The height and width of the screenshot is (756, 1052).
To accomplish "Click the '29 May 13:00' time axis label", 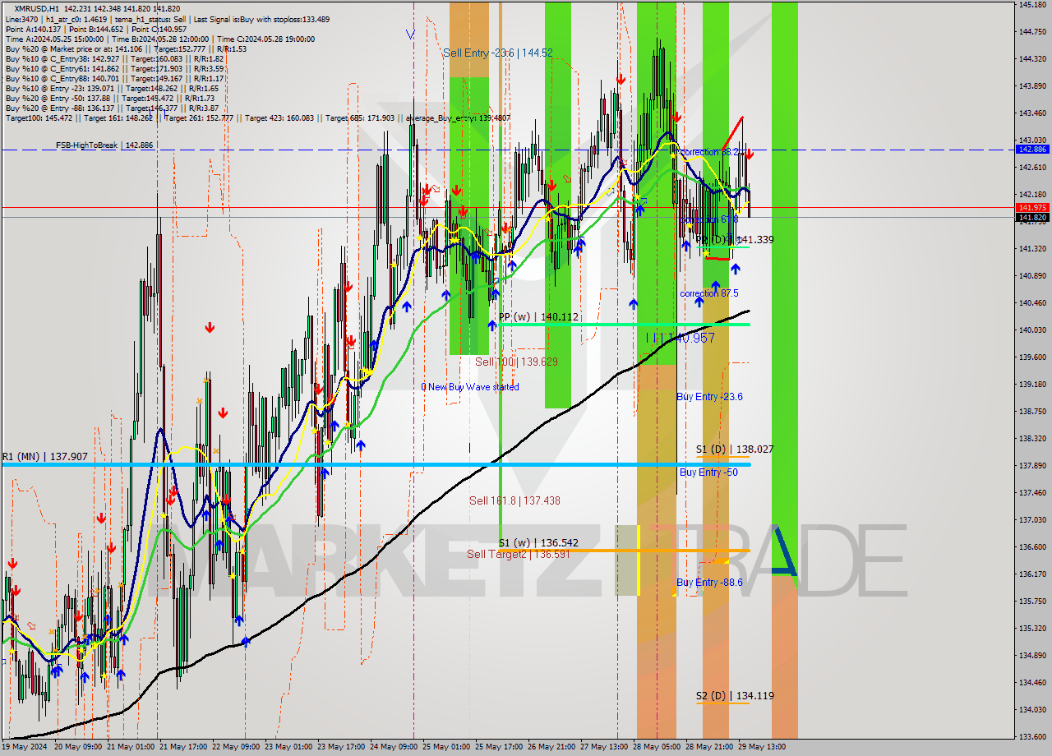I will (763, 747).
